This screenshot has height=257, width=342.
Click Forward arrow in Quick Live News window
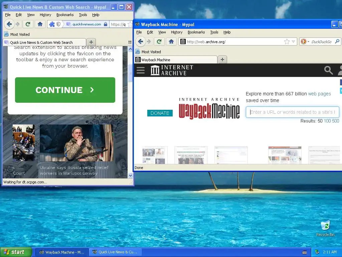[x=18, y=24]
